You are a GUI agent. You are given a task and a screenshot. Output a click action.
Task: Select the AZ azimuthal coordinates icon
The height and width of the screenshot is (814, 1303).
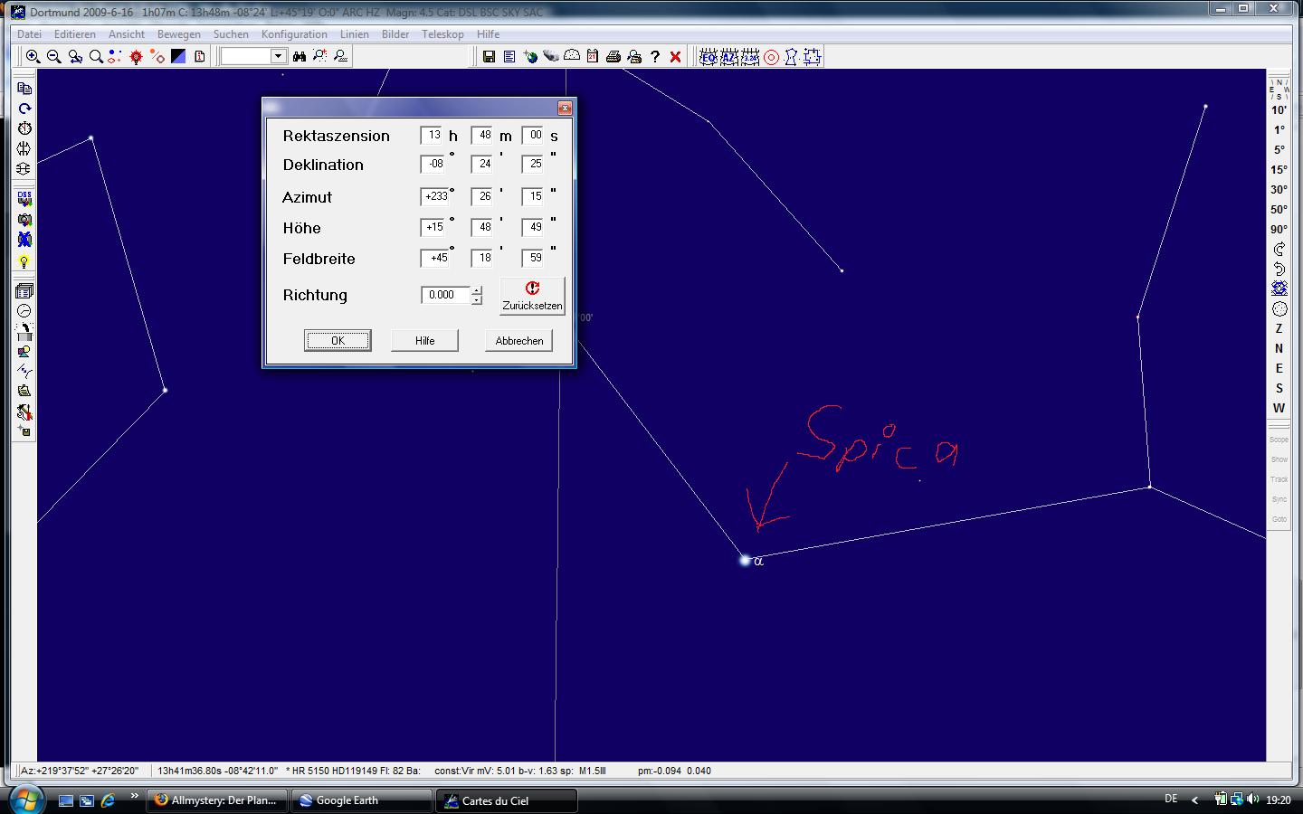click(x=729, y=57)
